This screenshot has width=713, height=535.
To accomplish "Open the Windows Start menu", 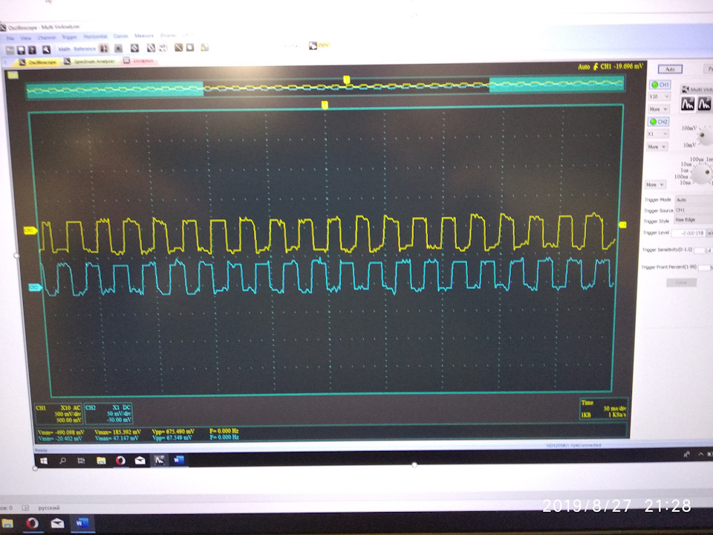I will click(x=44, y=461).
